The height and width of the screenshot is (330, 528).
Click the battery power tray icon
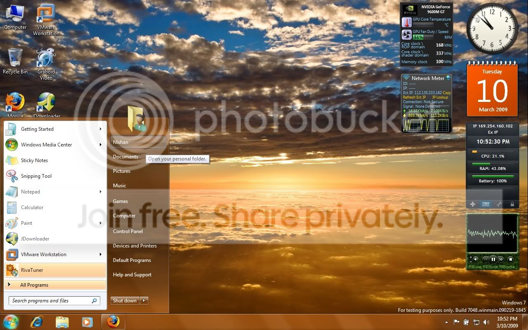click(x=467, y=322)
